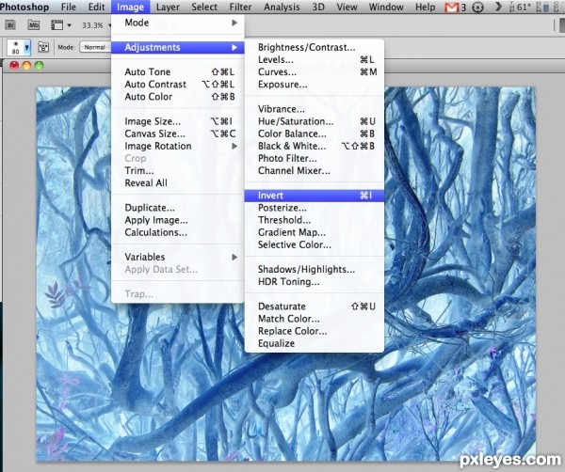This screenshot has height=472, width=565.
Task: Click the blue memory meter menu bar icon
Action: click(546, 8)
